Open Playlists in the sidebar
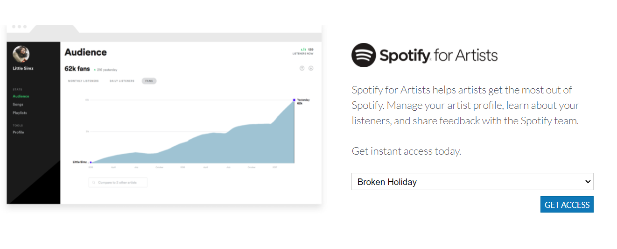This screenshot has height=249, width=617. pos(20,113)
